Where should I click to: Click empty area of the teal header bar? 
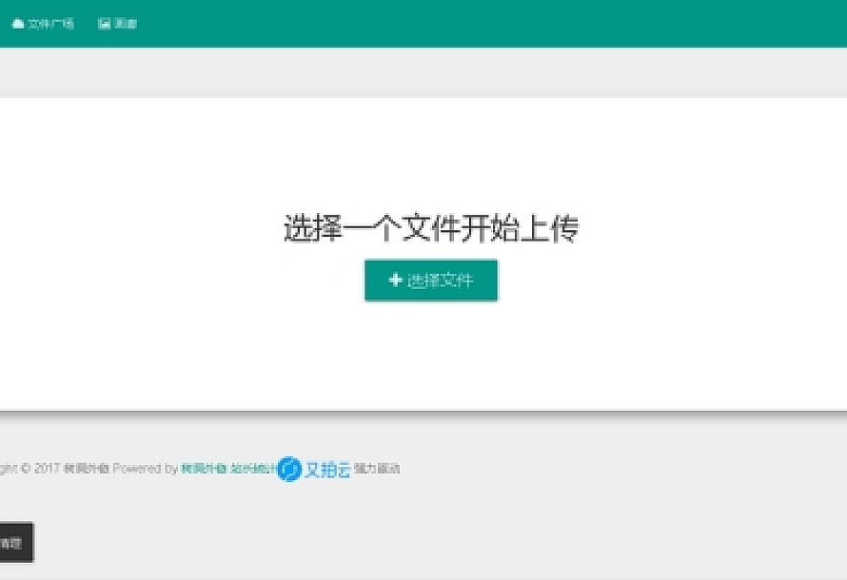pos(476,24)
